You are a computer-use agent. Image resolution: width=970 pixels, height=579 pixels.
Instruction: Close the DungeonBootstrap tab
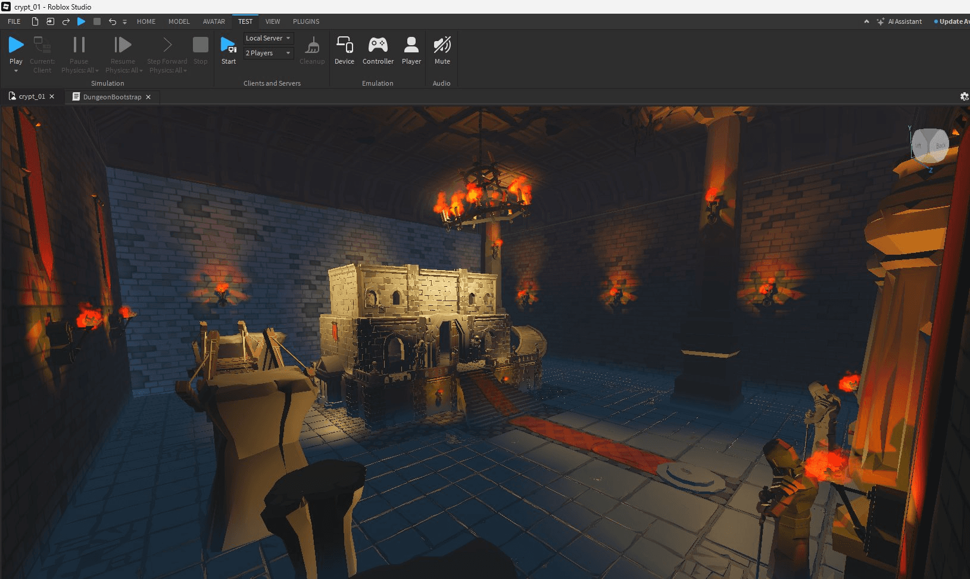point(148,97)
